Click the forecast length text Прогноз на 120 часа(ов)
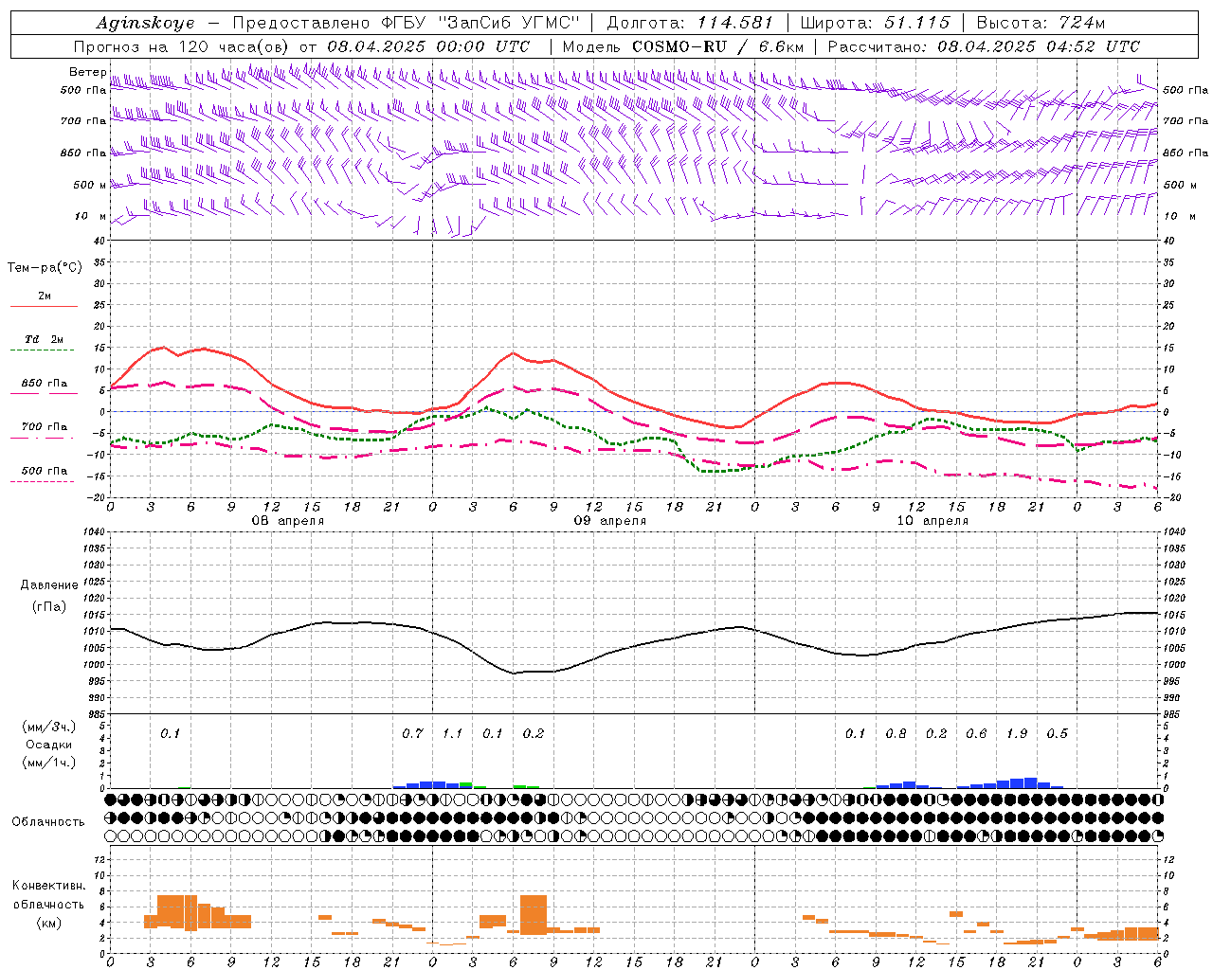The width and height of the screenshot is (1213, 970). 183,46
